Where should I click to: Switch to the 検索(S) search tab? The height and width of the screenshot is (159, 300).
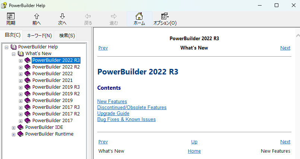[67, 36]
